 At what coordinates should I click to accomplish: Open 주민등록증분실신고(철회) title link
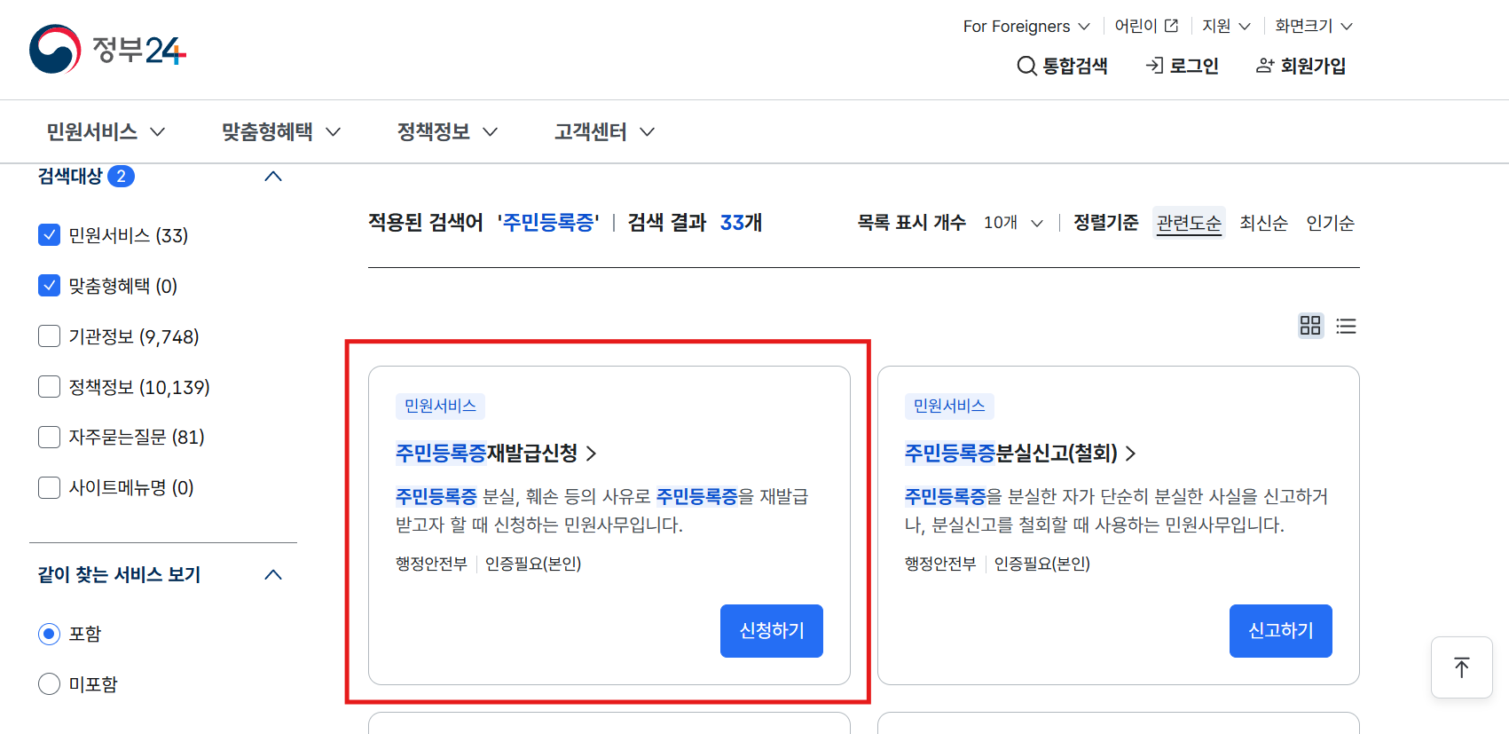[x=1020, y=454]
